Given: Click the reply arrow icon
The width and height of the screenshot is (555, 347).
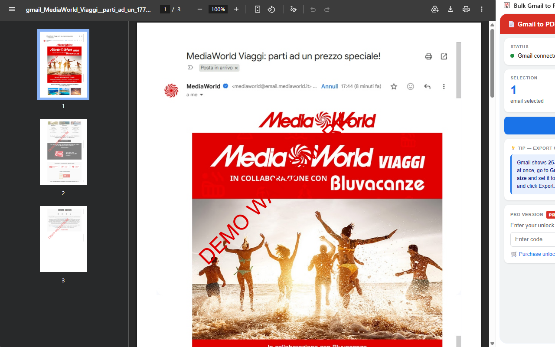Looking at the screenshot, I should click(x=427, y=87).
